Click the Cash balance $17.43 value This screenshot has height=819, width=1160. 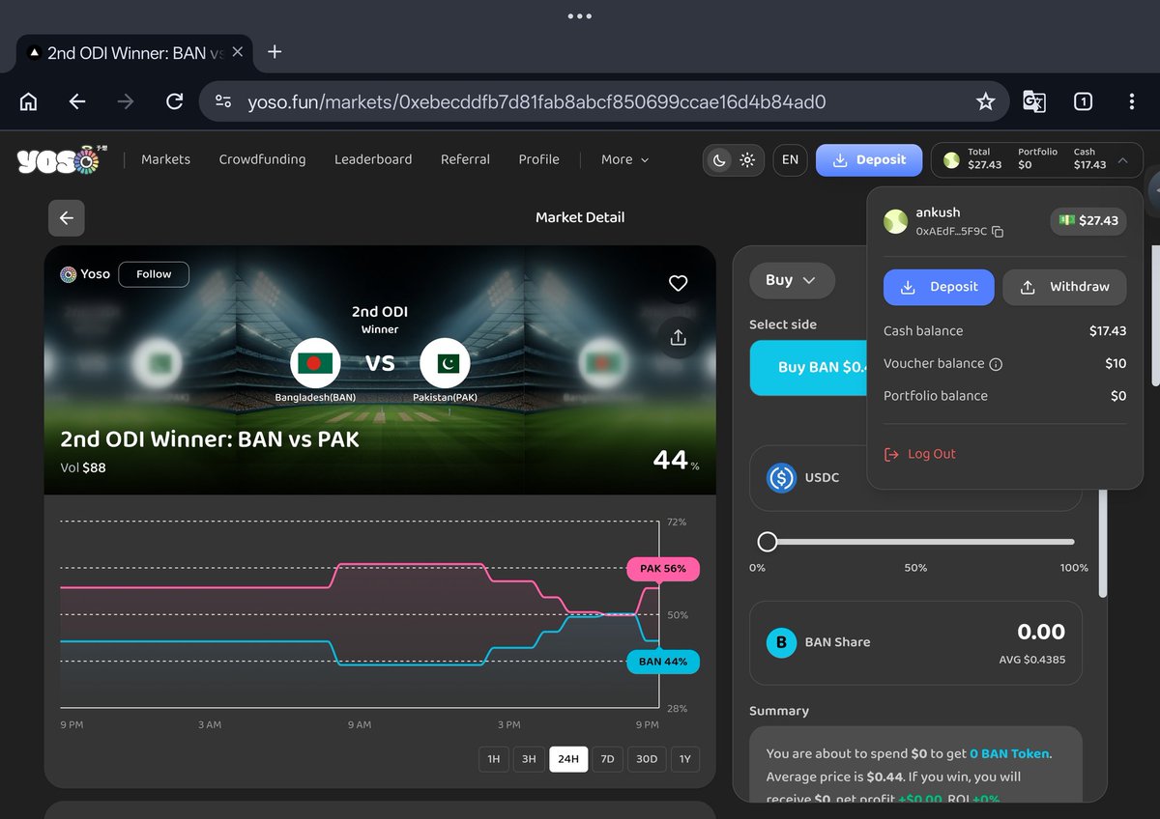click(x=1108, y=331)
